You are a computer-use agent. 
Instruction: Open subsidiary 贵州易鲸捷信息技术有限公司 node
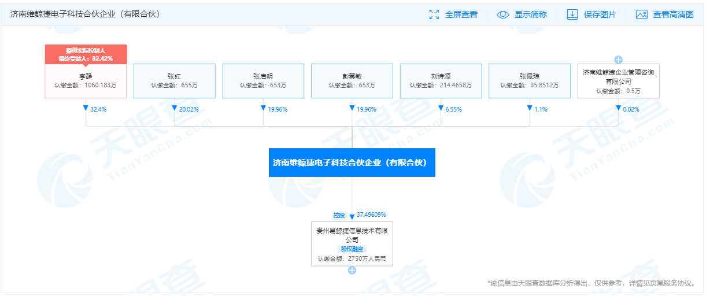[352, 243]
